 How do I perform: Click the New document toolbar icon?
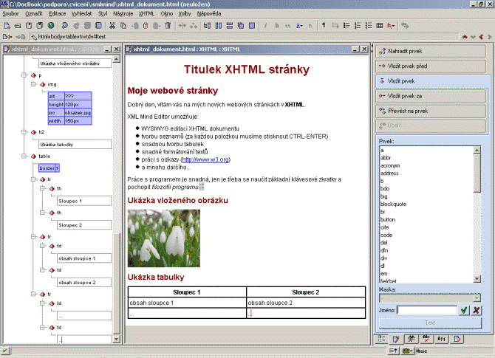7,26
